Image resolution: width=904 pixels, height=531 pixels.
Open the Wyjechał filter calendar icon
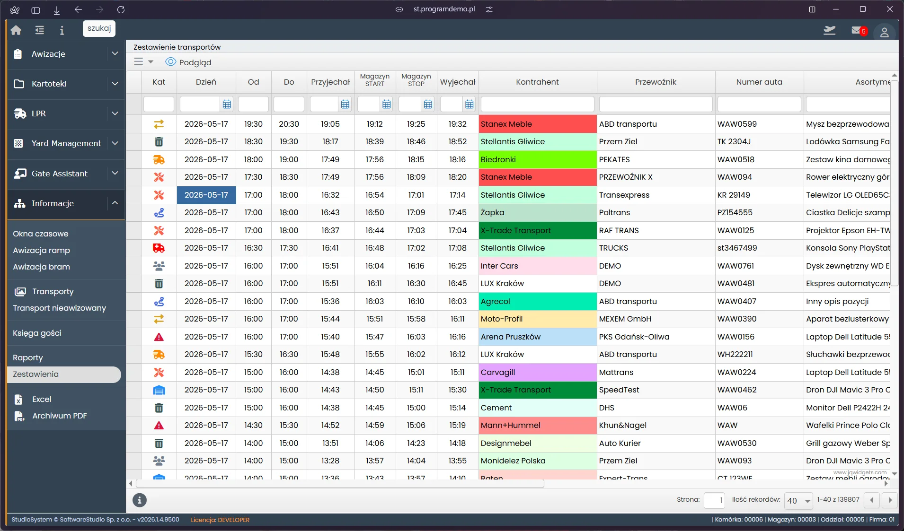469,104
